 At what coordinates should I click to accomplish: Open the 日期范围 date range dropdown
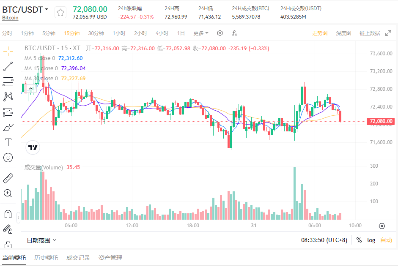click(41, 240)
